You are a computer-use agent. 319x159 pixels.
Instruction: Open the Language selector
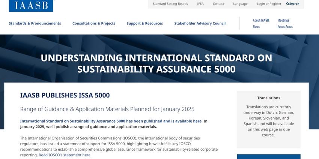pos(240,4)
